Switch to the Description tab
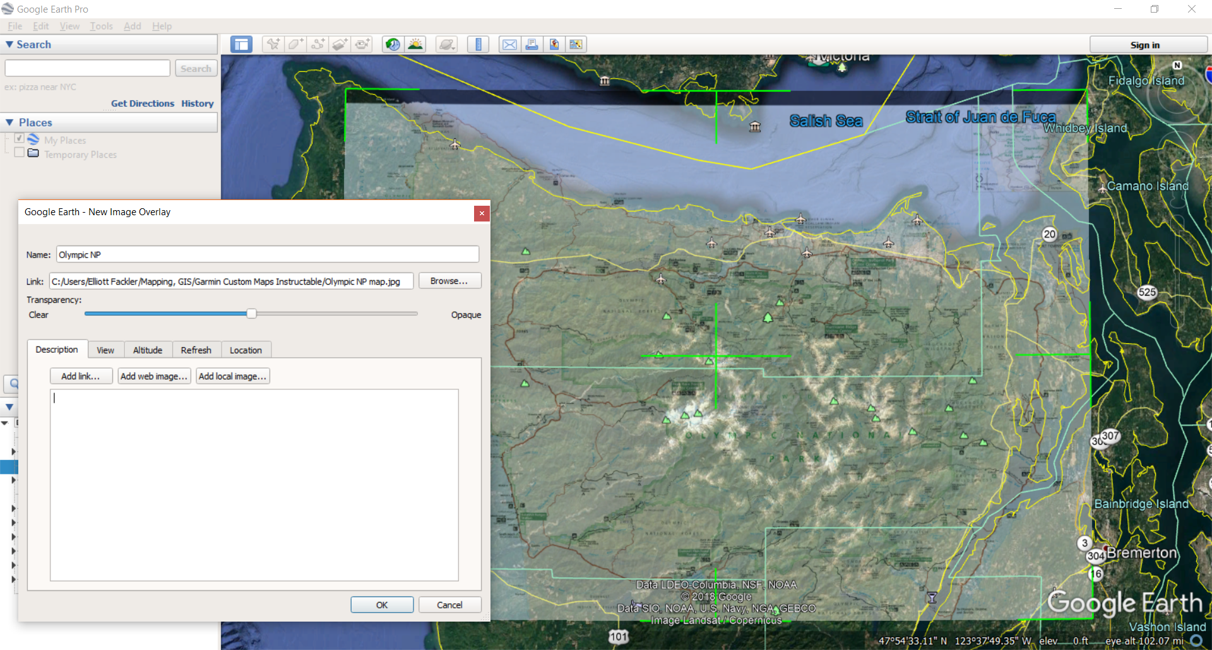 pos(57,350)
